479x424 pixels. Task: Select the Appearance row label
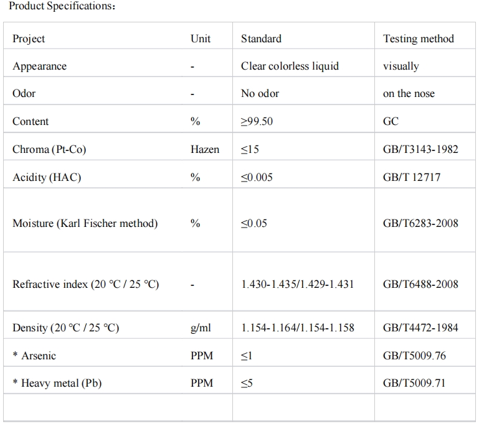(40, 66)
